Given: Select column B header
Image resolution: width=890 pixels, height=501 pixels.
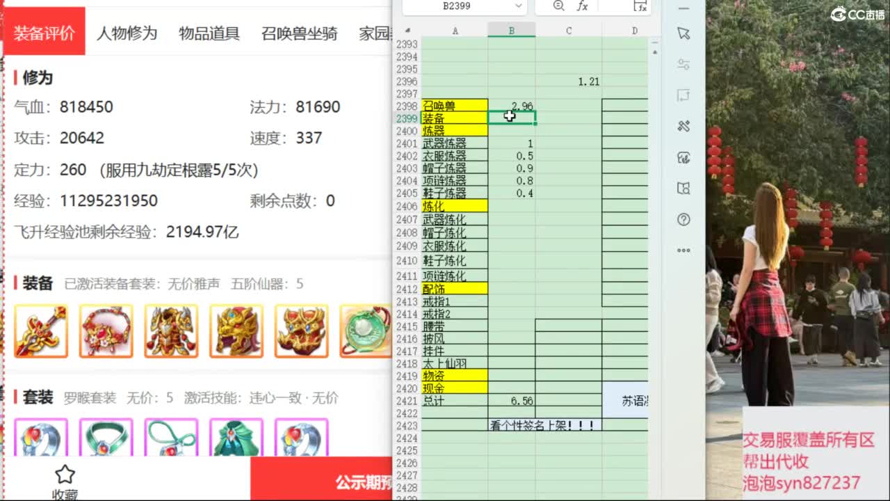Looking at the screenshot, I should (x=512, y=31).
